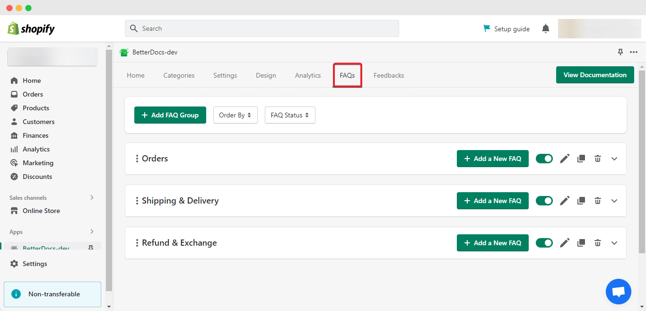Select the FAQs tab

[348, 75]
